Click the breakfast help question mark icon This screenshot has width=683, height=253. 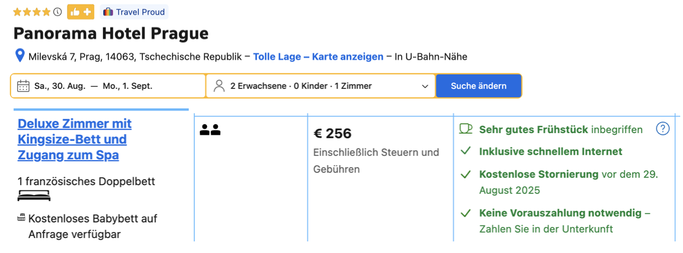click(663, 129)
